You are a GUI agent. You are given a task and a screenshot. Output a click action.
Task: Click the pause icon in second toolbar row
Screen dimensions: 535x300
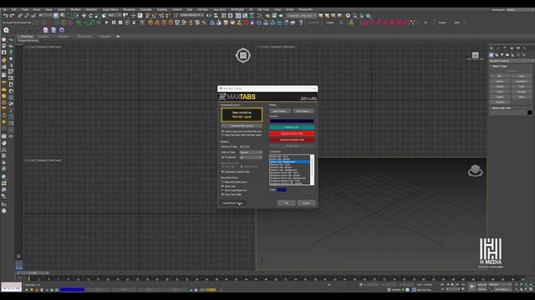tap(114, 22)
